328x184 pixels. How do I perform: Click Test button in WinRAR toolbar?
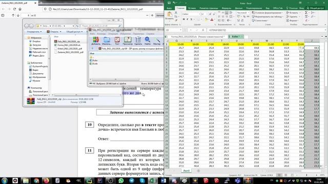pyautogui.click(x=117, y=40)
